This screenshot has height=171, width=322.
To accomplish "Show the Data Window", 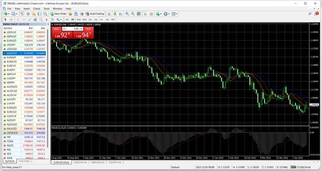I will coord(28,14).
